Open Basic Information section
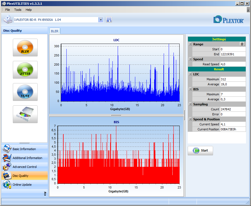Image resolution: width=251 pixels, height=206 pixels. (25, 149)
